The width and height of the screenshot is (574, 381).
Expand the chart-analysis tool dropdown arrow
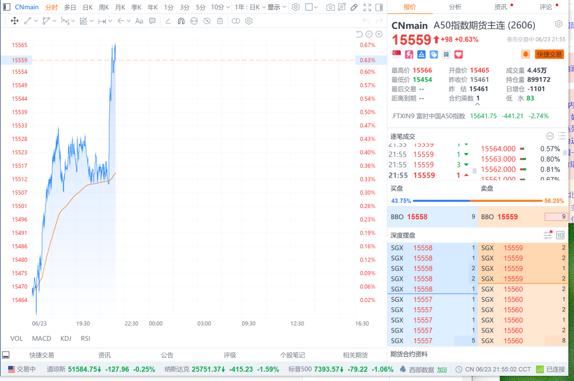91,21
